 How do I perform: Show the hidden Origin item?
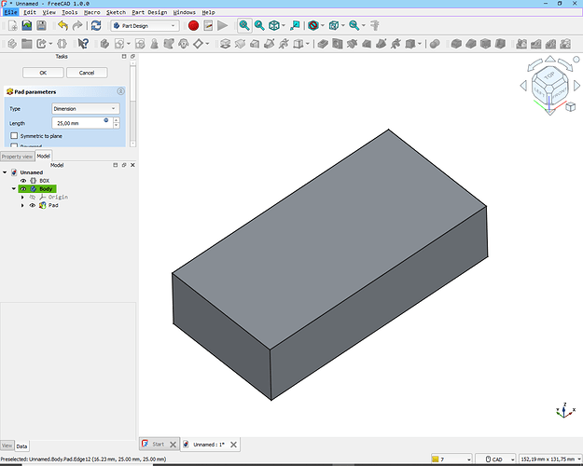[33, 197]
